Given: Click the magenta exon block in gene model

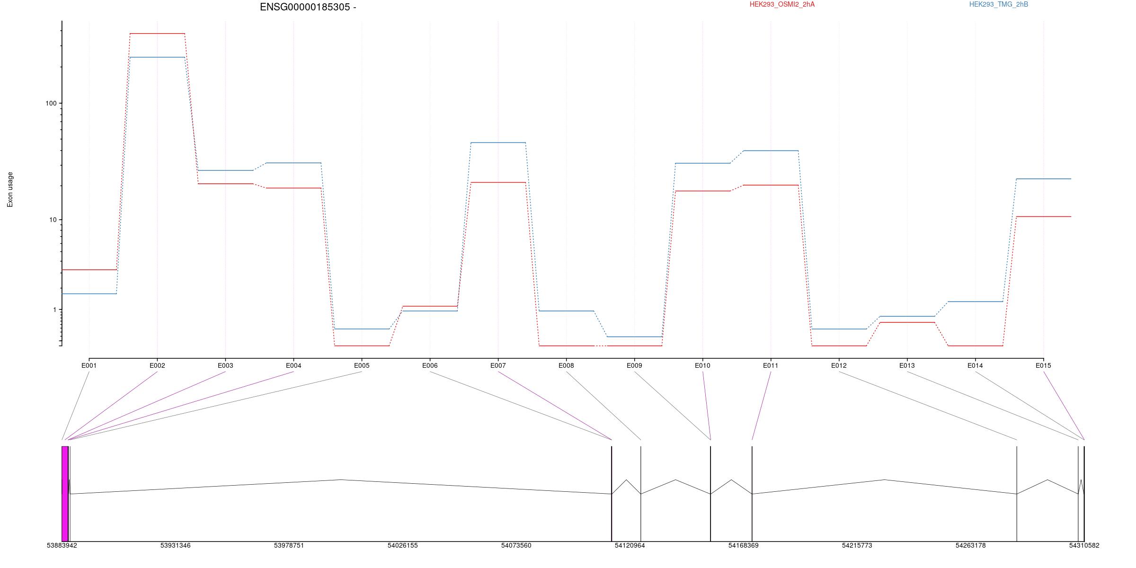Looking at the screenshot, I should [65, 494].
